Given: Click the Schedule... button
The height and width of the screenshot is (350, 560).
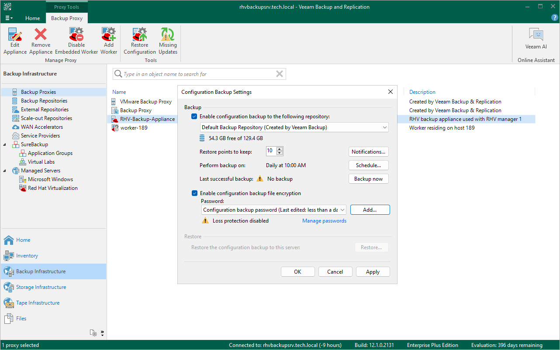Looking at the screenshot, I should tap(369, 165).
